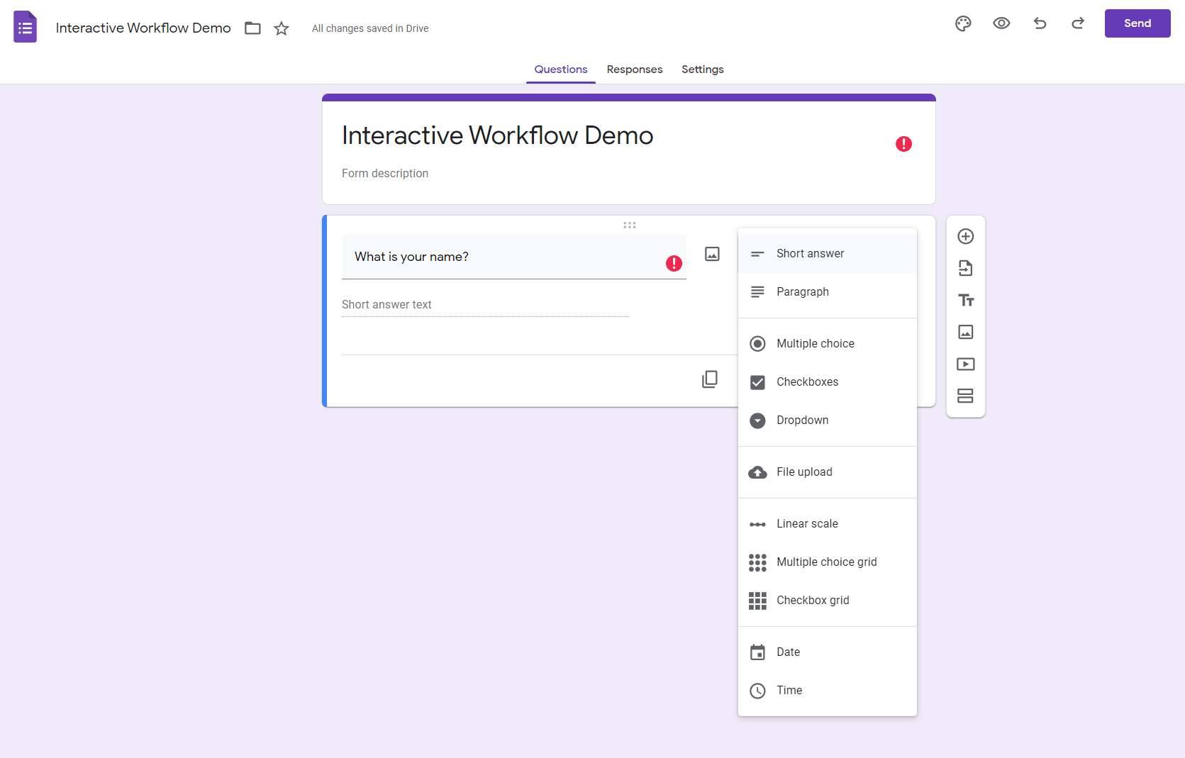Click the Add question plus icon
This screenshot has height=758, width=1185.
coord(965,236)
